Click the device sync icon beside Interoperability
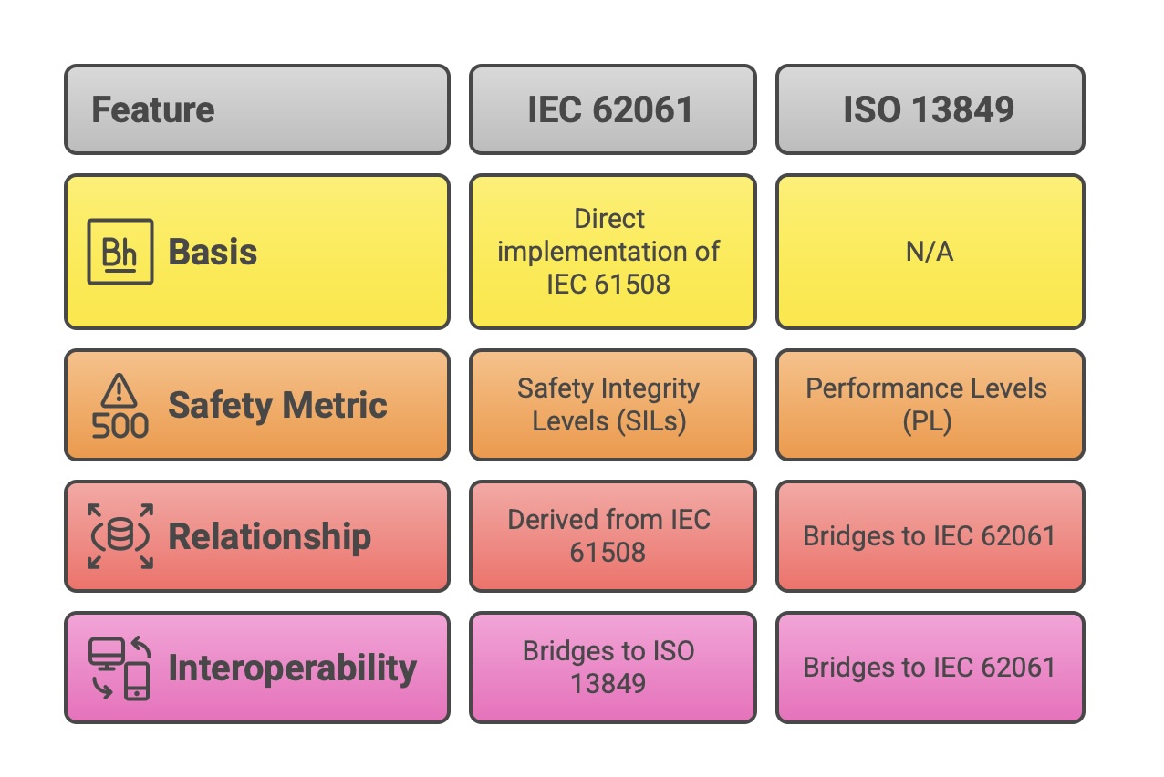 click(x=120, y=668)
